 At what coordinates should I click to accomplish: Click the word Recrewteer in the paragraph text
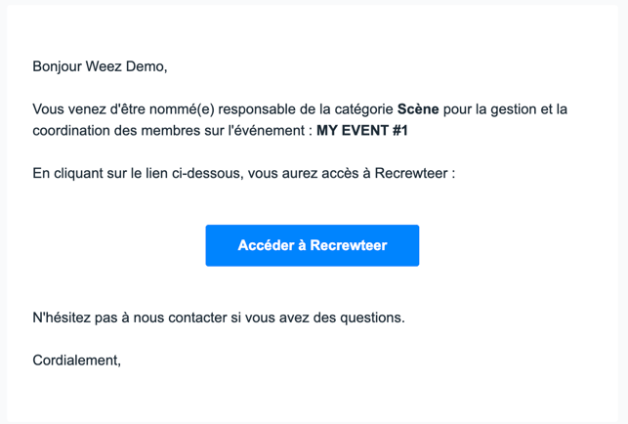[411, 173]
